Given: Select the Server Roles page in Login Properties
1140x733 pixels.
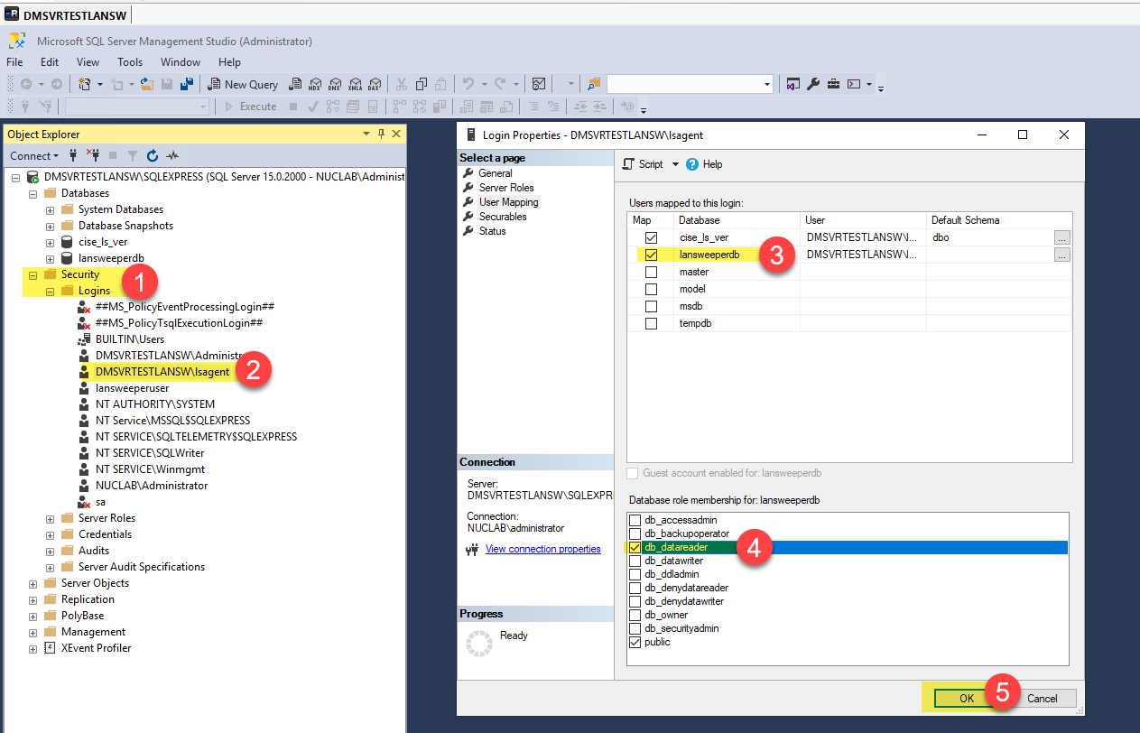Looking at the screenshot, I should tap(506, 188).
